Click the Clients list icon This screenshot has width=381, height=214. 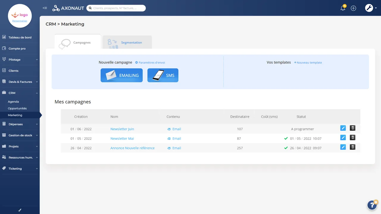(x=4, y=70)
